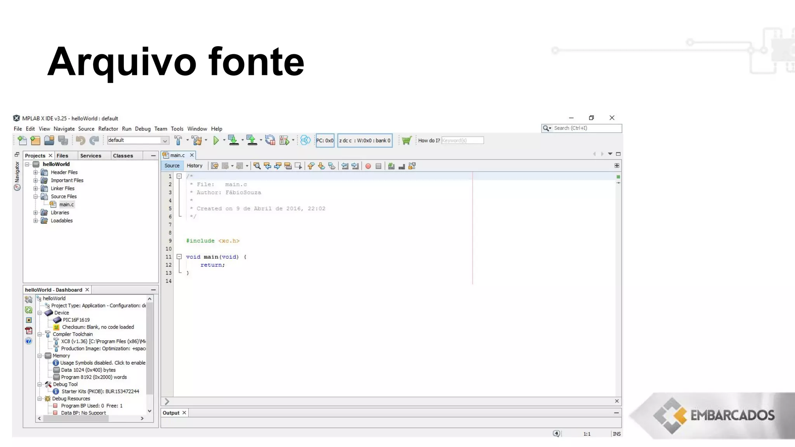Click the Dashboard horizontal scroll right arrow

[x=142, y=418]
